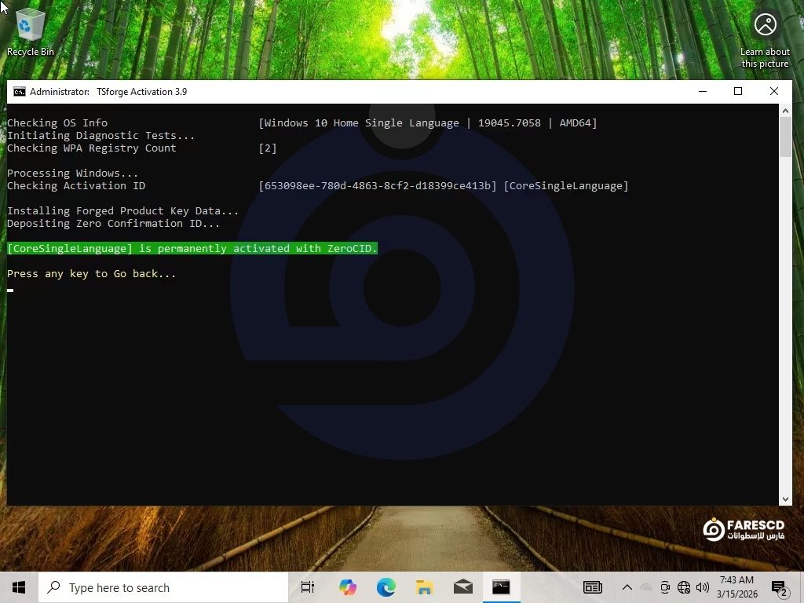The image size is (804, 603).
Task: Open the Windows Start menu
Action: 19,587
